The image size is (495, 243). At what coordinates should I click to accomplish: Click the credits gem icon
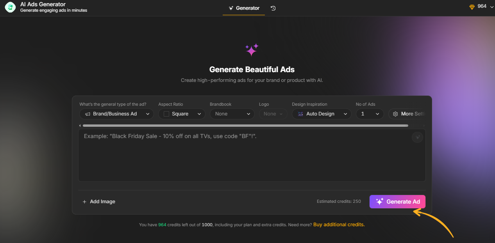tap(472, 7)
